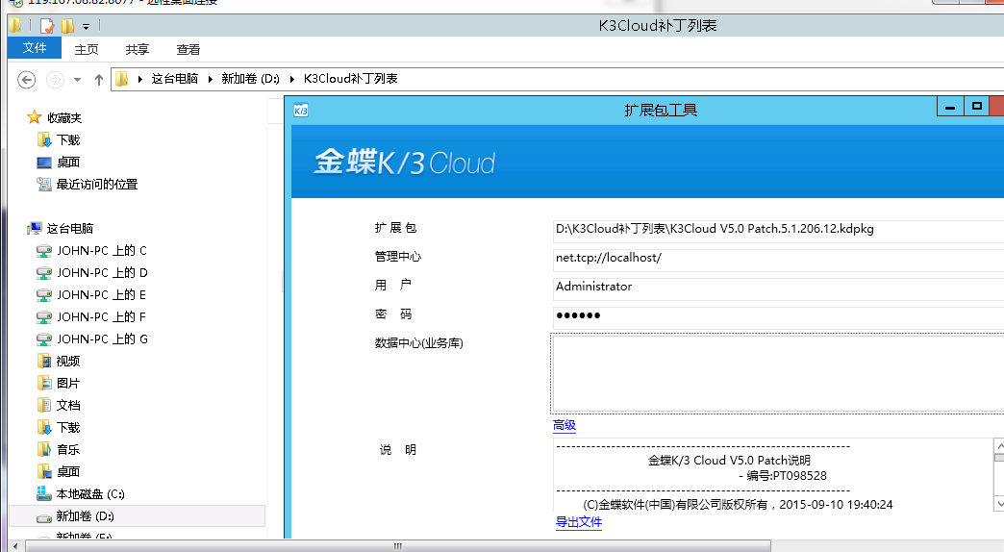1004x552 pixels.
Task: Click the K/3 icon in 扩展包工具 title bar
Action: pyautogui.click(x=301, y=111)
